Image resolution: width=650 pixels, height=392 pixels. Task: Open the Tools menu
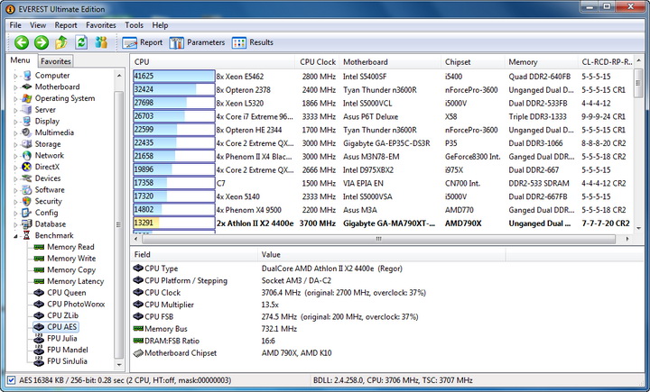(x=134, y=25)
